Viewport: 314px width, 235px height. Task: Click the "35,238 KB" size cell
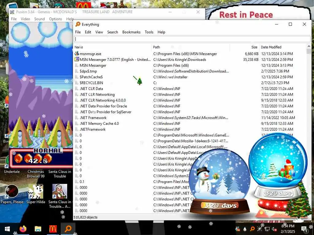(251, 60)
